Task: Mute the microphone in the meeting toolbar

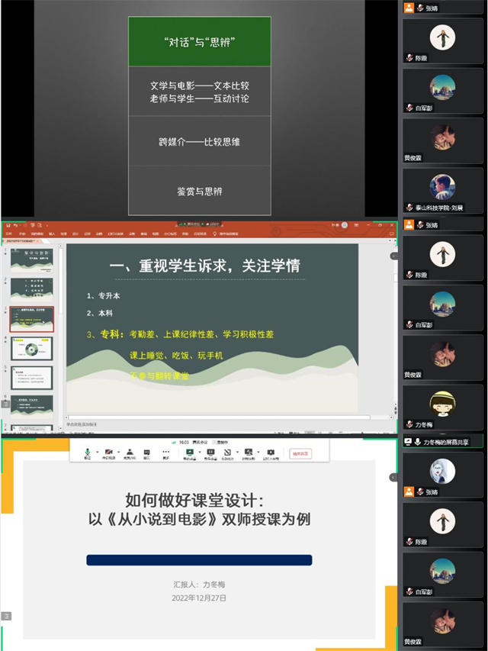Action: 88,453
